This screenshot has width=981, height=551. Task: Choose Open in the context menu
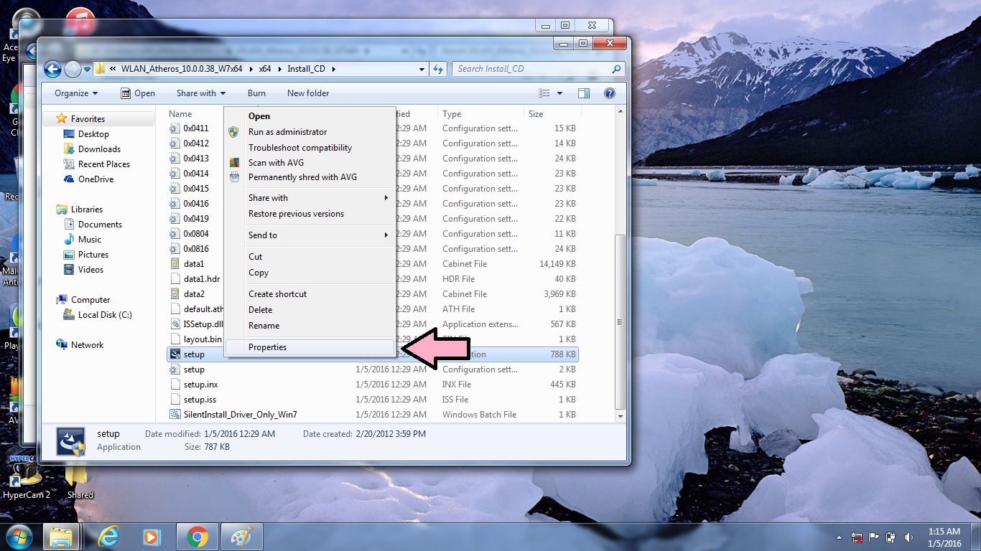pyautogui.click(x=310, y=116)
